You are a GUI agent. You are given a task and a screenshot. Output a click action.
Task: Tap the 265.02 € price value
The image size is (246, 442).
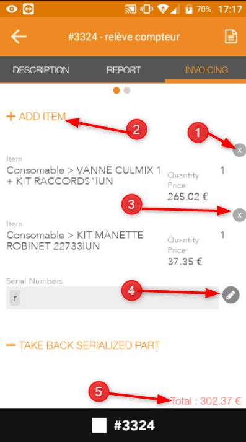tap(188, 197)
